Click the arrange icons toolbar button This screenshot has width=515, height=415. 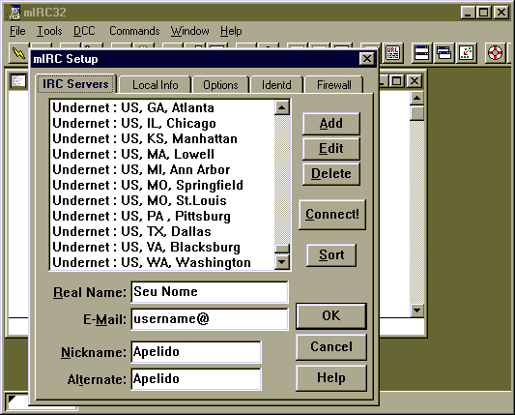coord(466,53)
